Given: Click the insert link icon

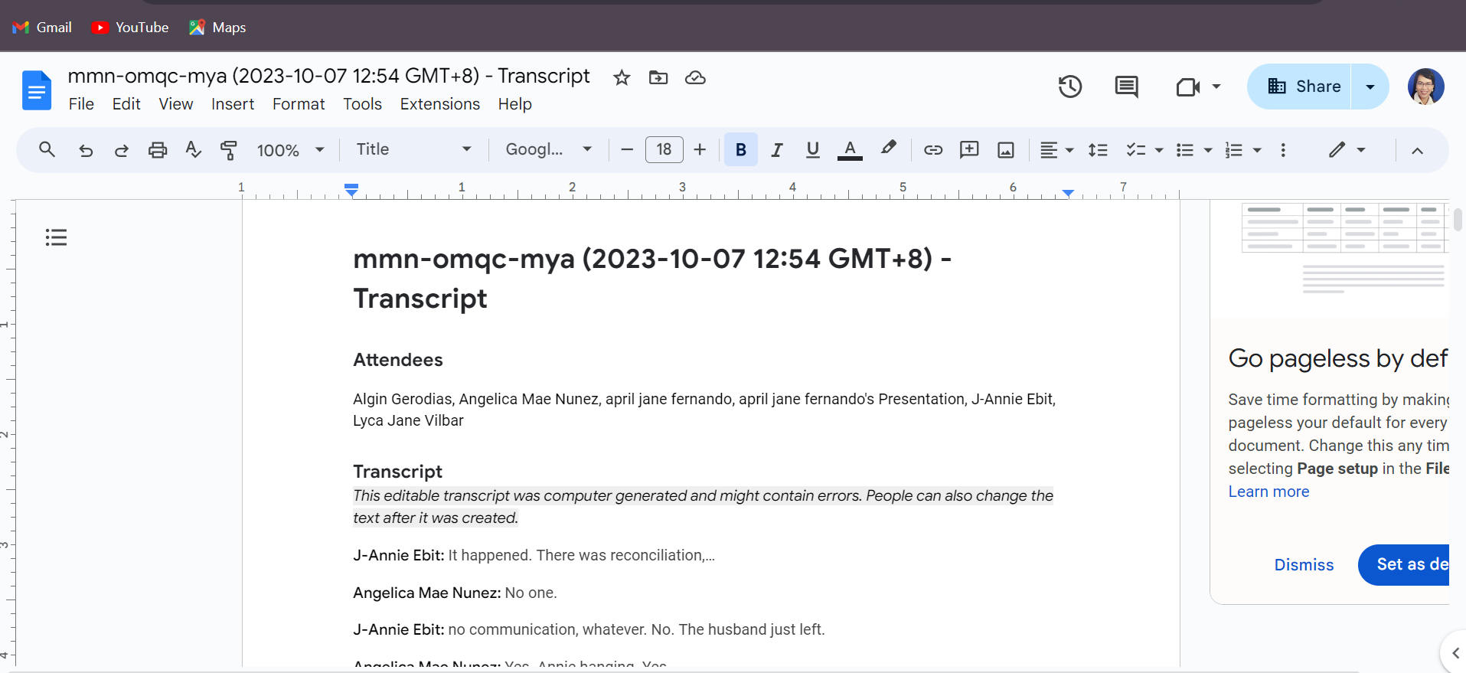Looking at the screenshot, I should [x=932, y=150].
